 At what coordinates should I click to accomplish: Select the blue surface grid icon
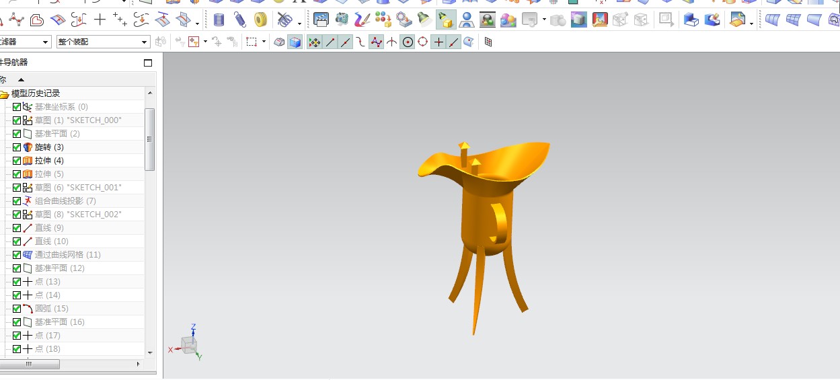795,20
